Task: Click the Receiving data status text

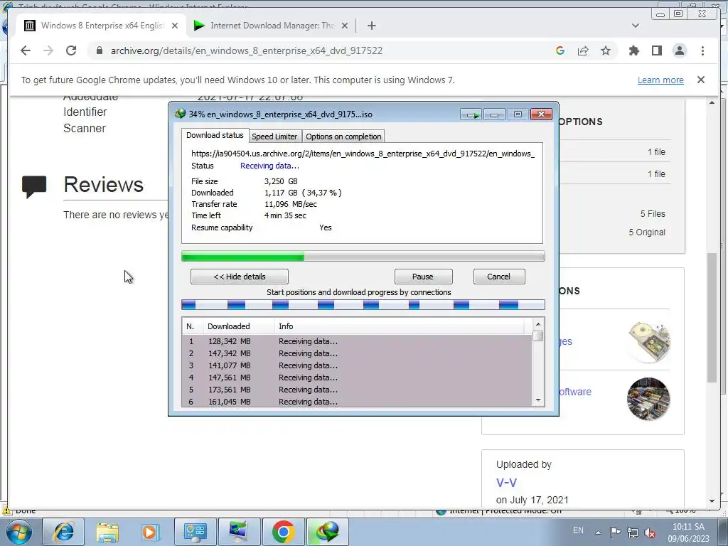Action: coord(269,166)
